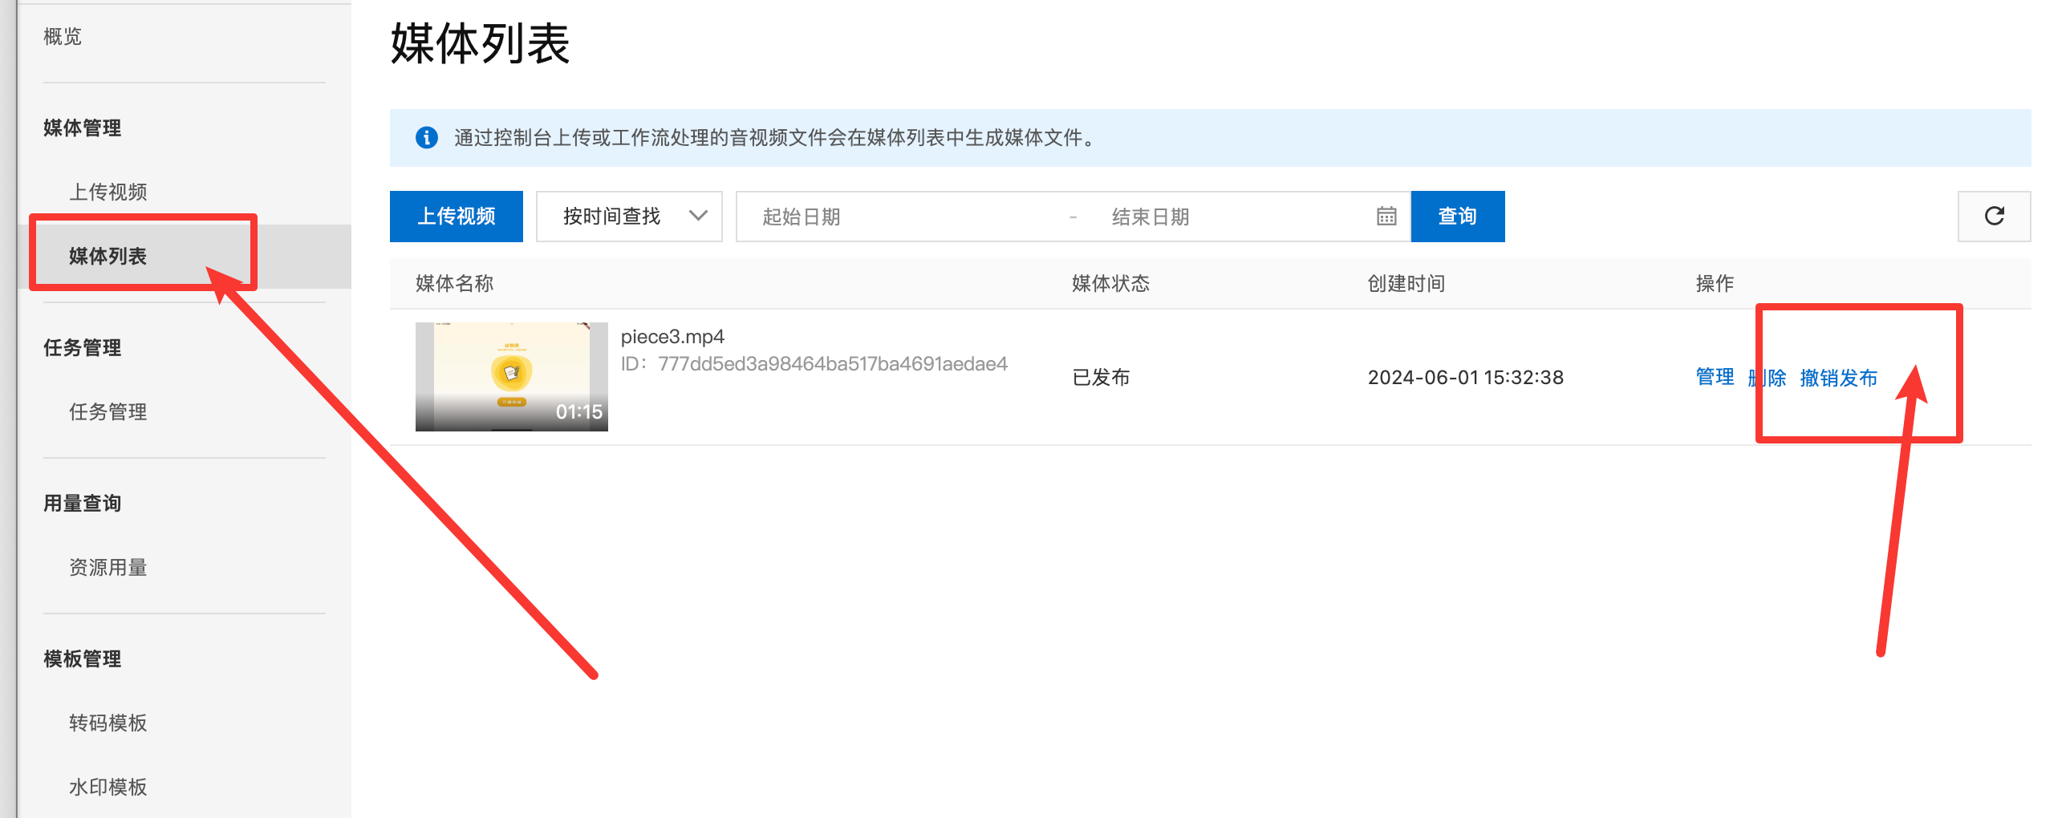Click the 任务管理 section heading
Viewport: 2070px width, 818px height.
point(82,348)
